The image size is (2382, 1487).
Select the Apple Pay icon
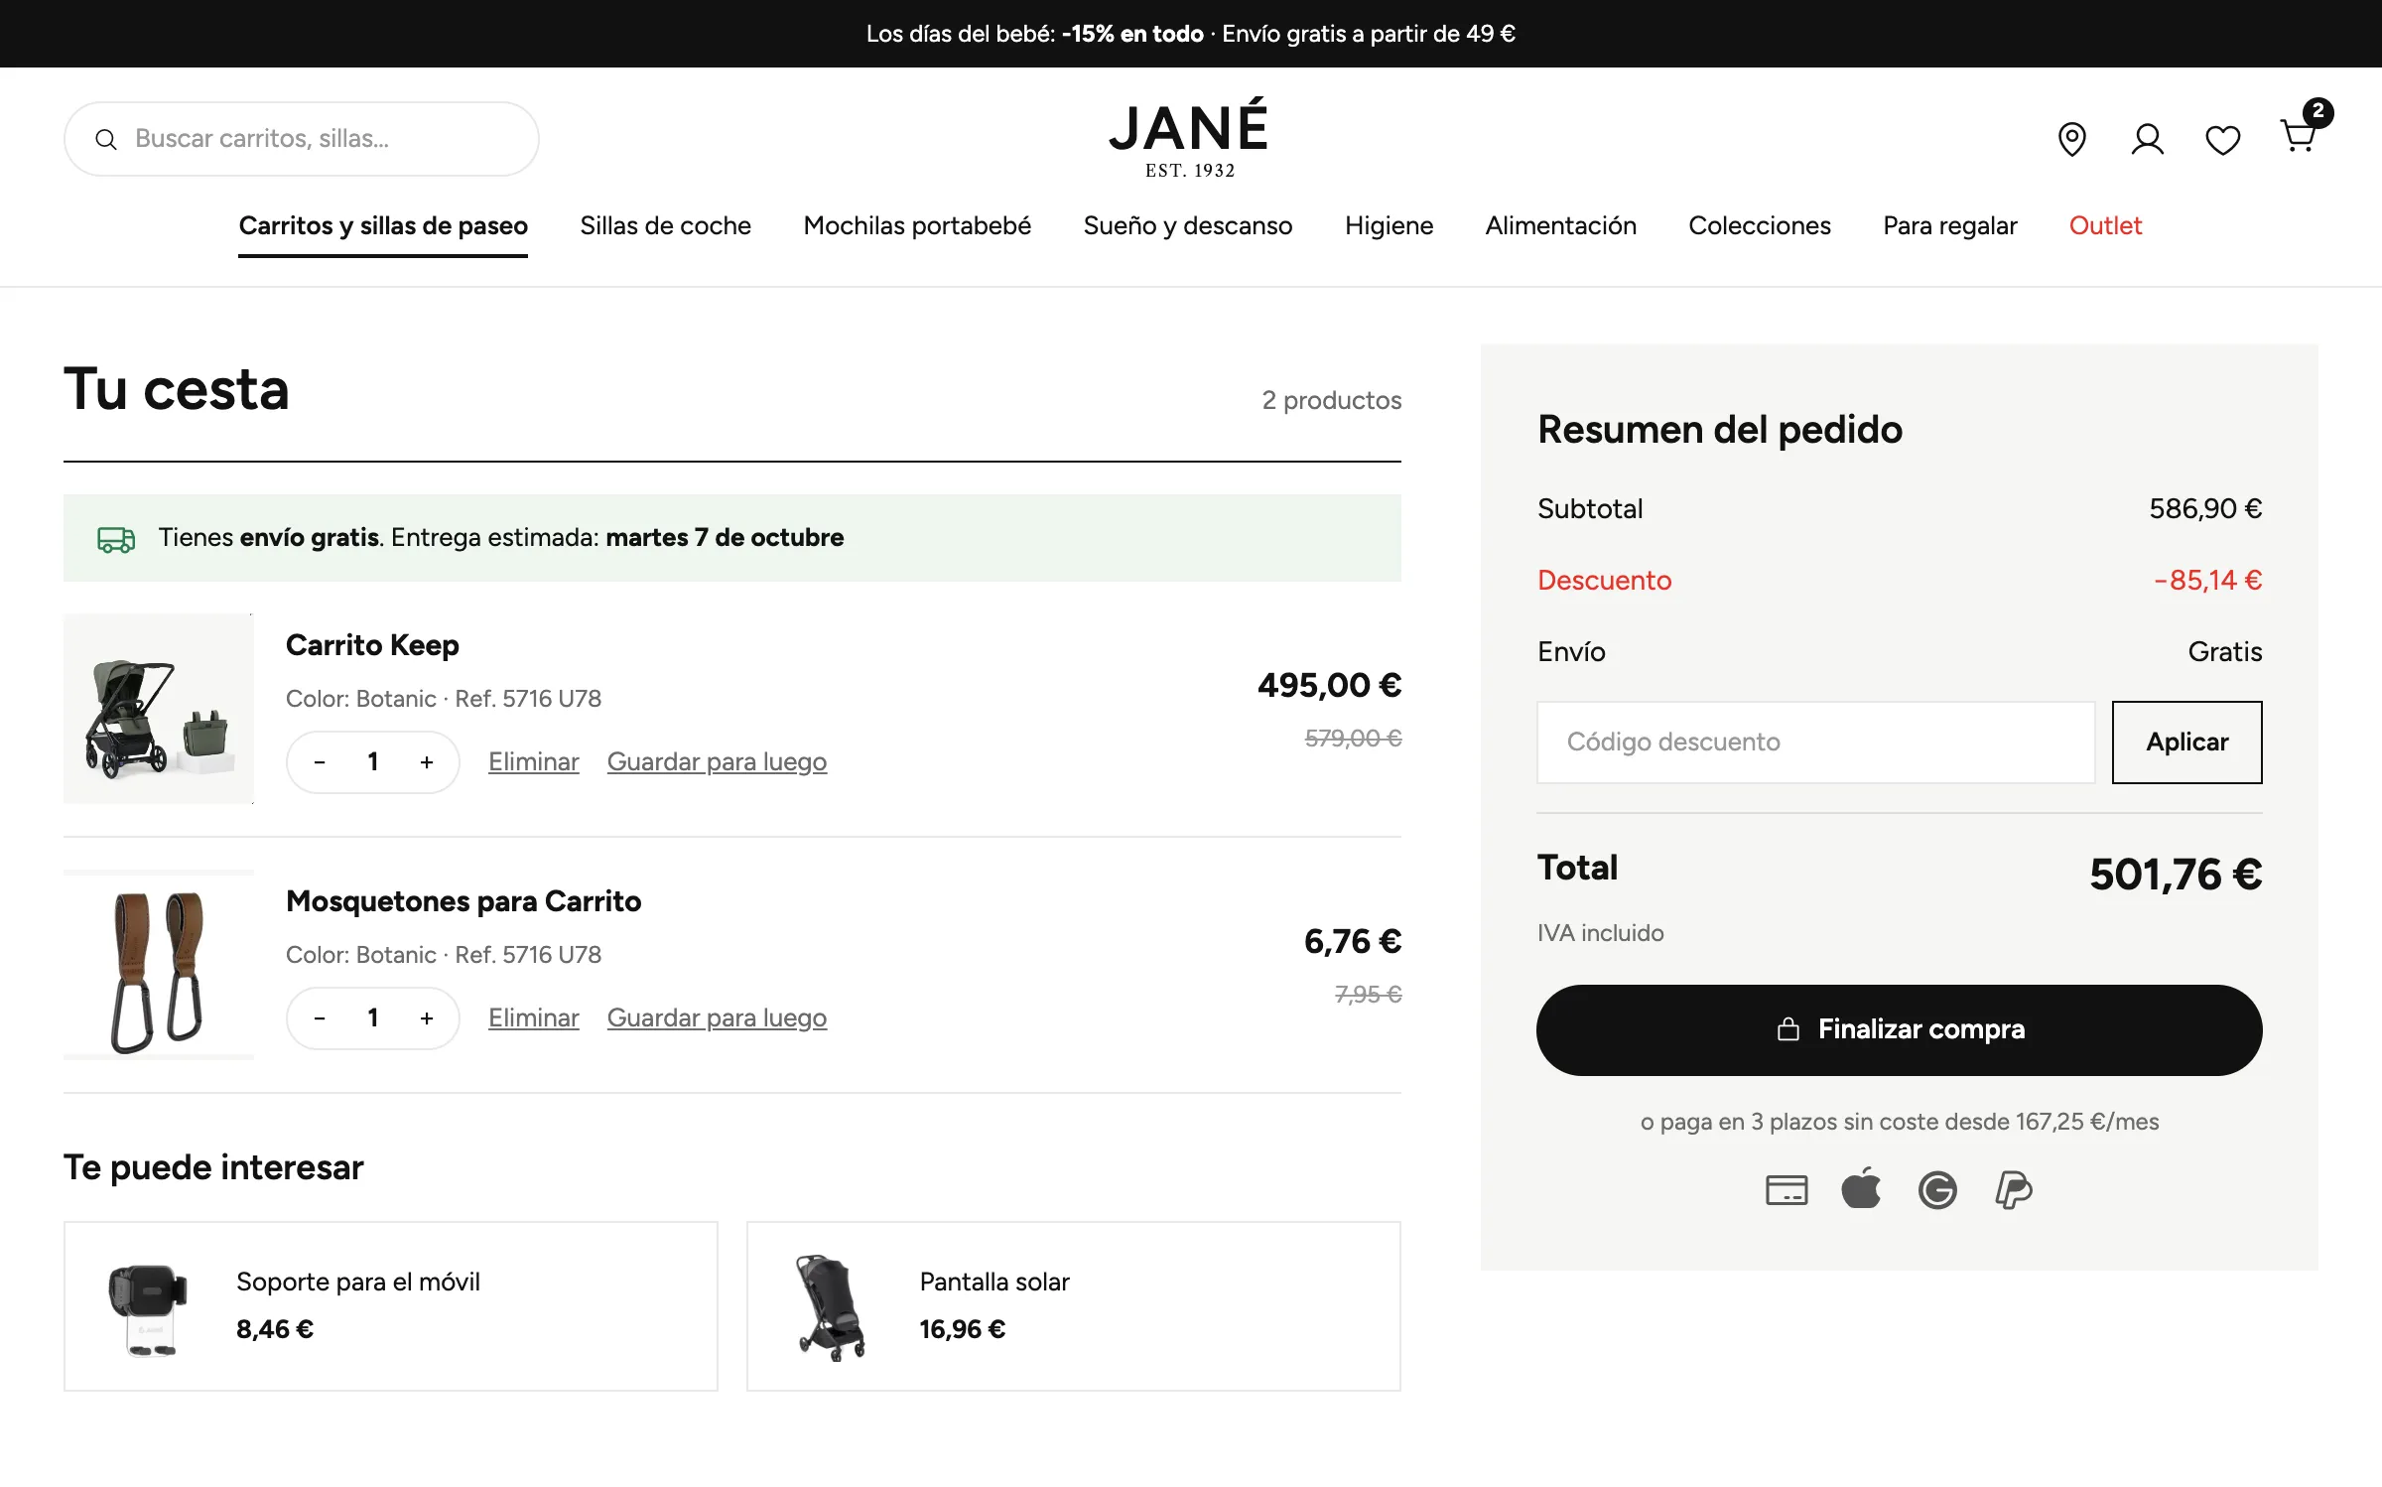tap(1861, 1188)
